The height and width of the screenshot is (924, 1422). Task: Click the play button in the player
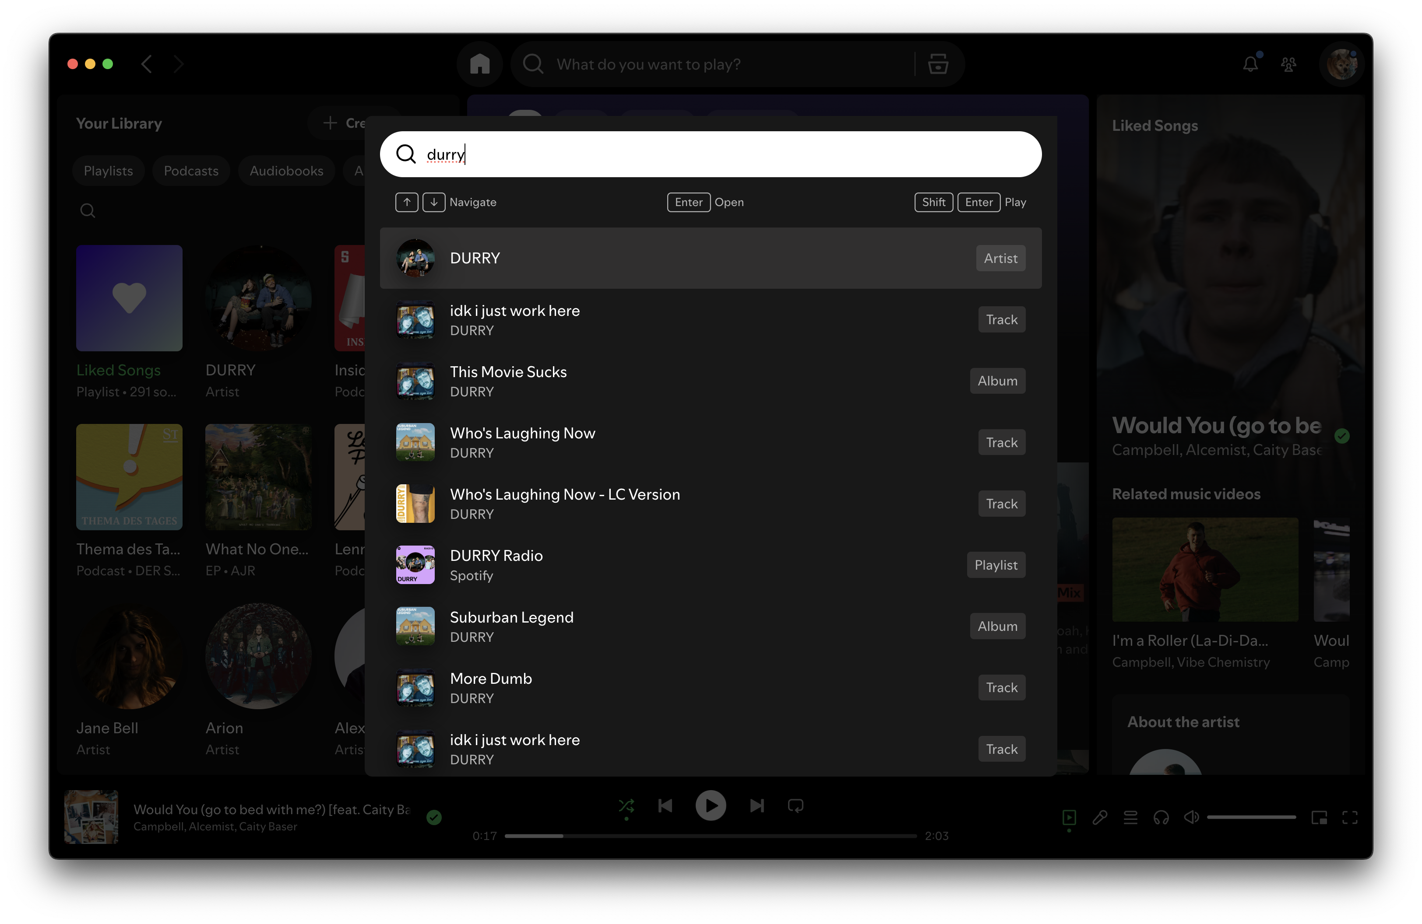pos(711,806)
